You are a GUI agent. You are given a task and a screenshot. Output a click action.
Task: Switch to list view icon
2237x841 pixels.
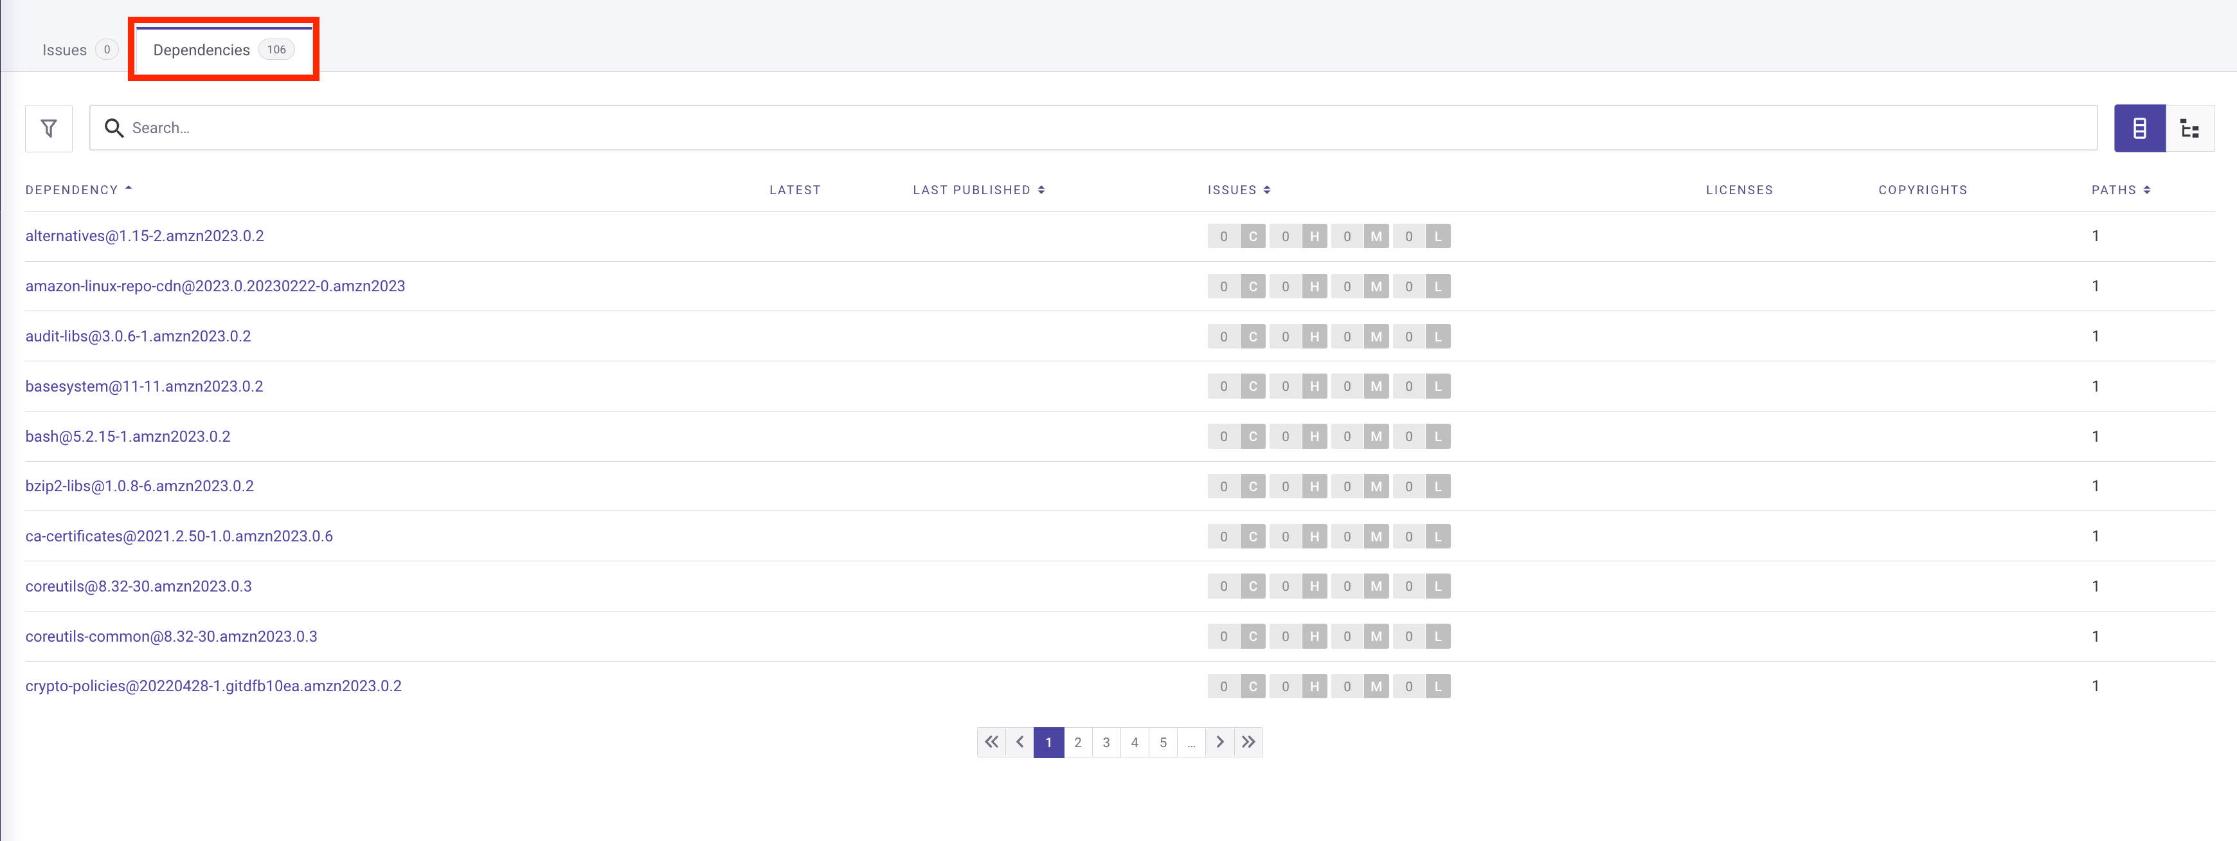click(x=2140, y=129)
